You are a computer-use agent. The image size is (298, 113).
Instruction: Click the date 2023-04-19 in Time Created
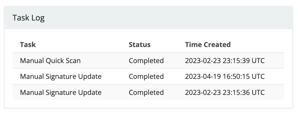pos(203,76)
